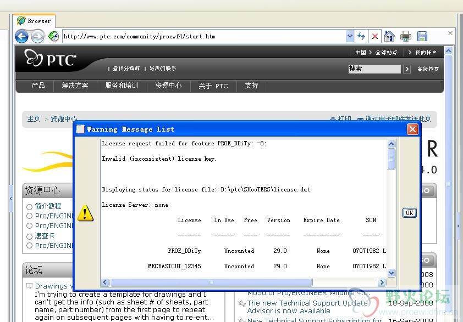Image resolution: width=463 pixels, height=322 pixels.
Task: Click the refresh arrows icon in the browser toolbar
Action: 361,36
